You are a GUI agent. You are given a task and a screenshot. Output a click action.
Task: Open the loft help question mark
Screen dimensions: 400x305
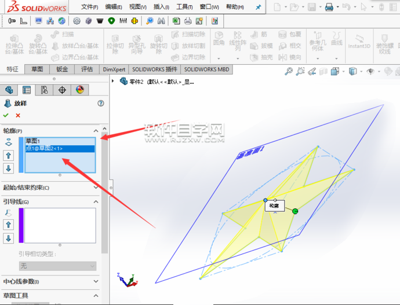101,104
